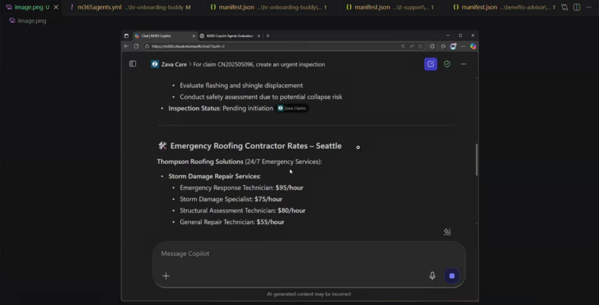Stop generating response with the stop button
599x305 pixels.
tap(452, 276)
